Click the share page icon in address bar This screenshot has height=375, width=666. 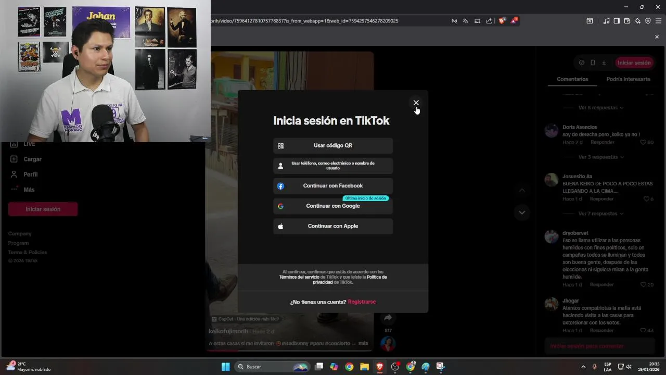pyautogui.click(x=489, y=21)
